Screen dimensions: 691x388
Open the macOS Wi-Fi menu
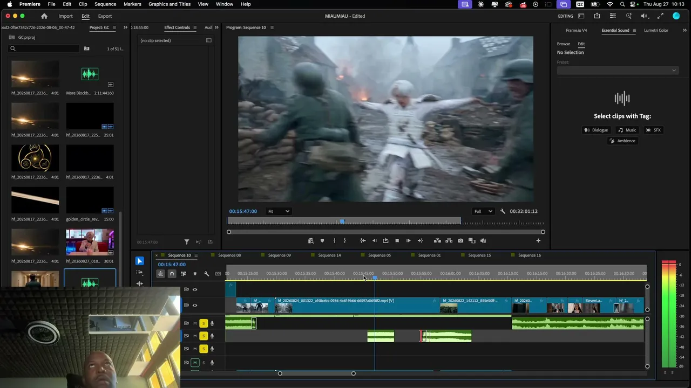610,4
